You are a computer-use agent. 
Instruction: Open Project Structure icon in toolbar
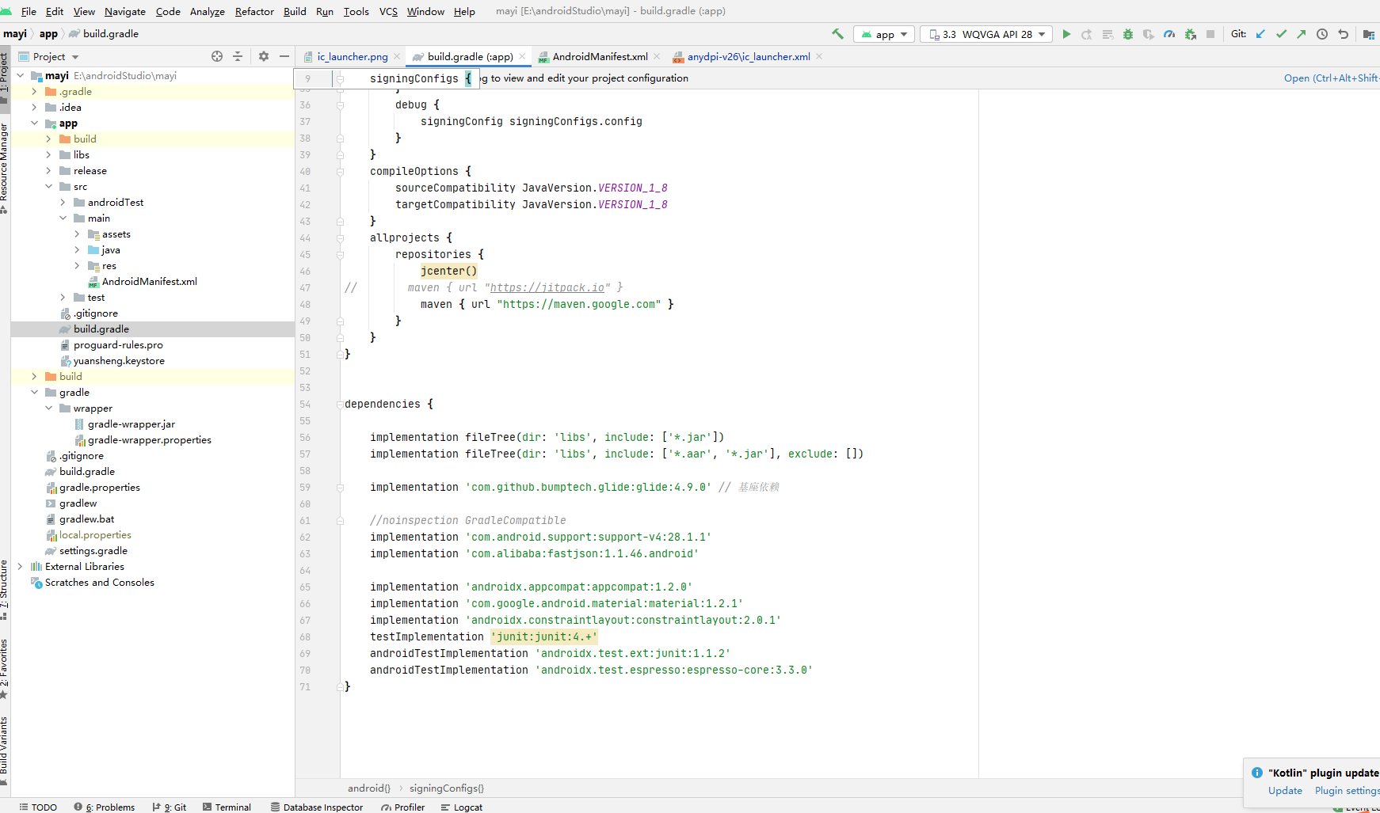click(1368, 34)
